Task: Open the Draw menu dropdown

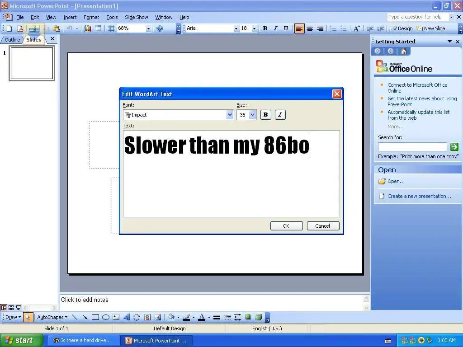Action: pos(13,317)
